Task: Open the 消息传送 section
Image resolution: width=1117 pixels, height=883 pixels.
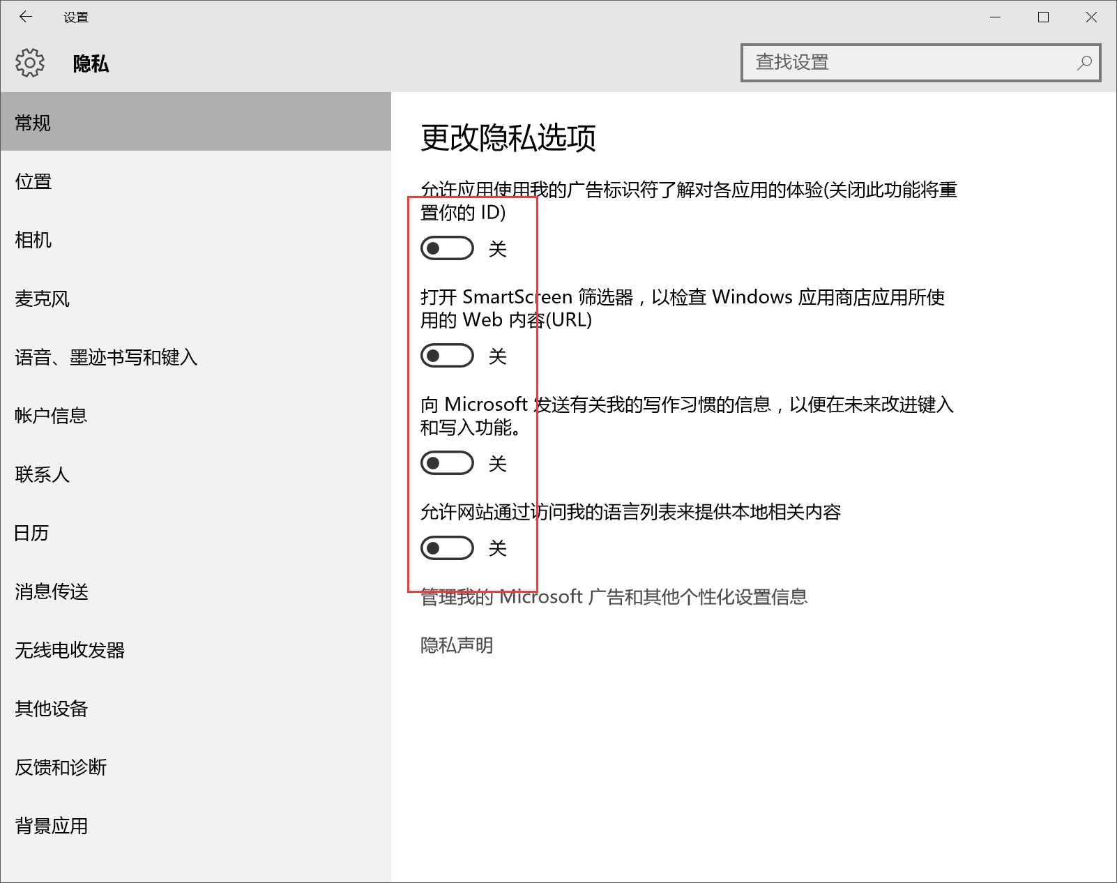Action: point(196,591)
